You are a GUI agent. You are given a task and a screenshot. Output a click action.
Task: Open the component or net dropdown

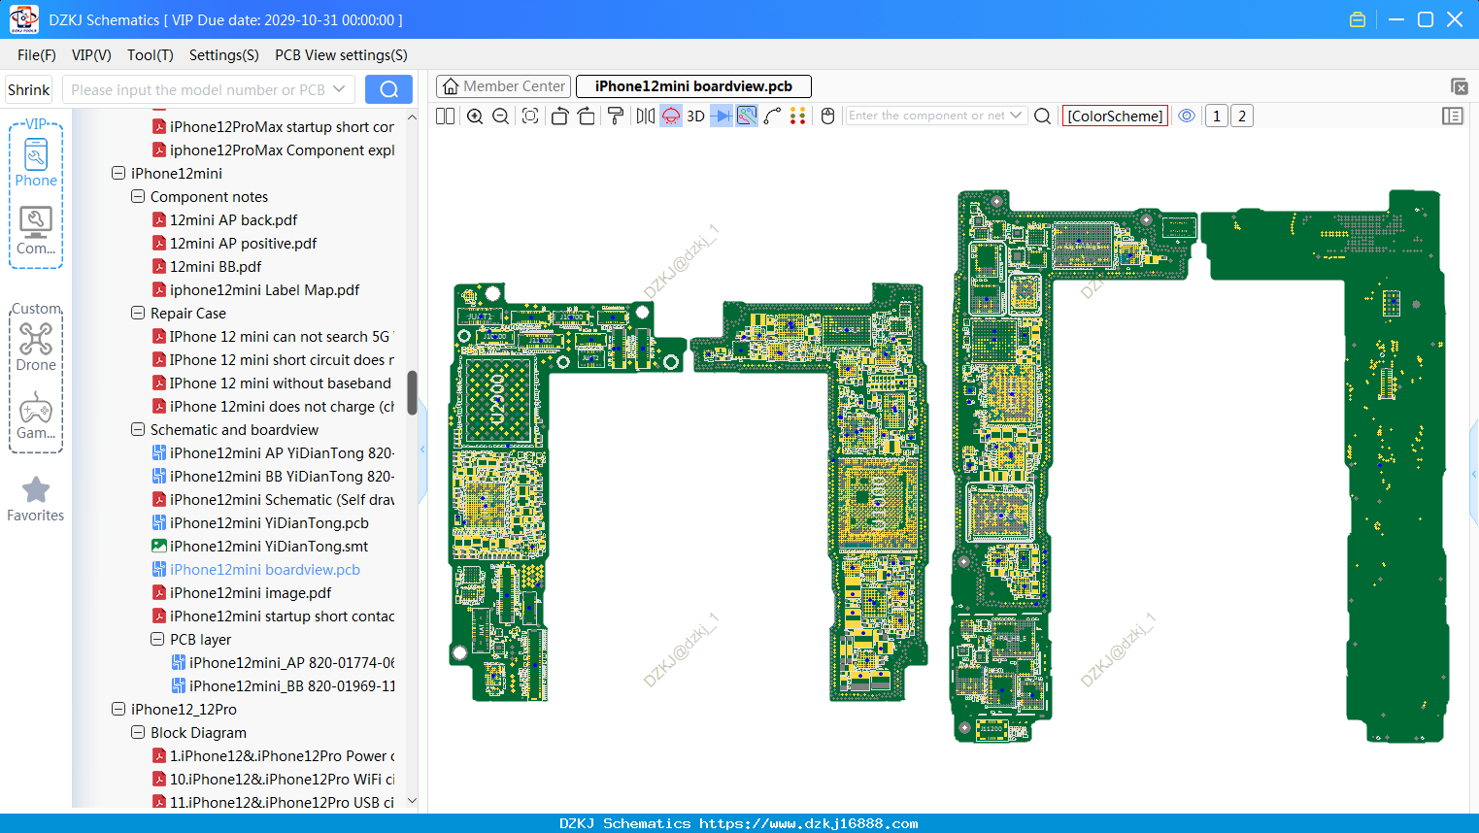tap(1016, 116)
